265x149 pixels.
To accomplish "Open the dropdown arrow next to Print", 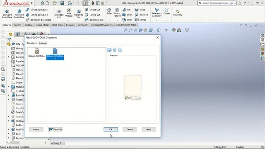I will [74, 3].
